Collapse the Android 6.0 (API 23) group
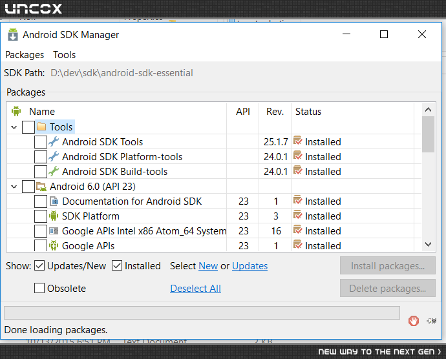Viewport: 446px width, 359px height. pos(14,187)
